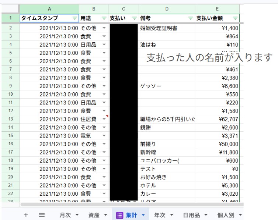Select cell containing 油はね
The width and height of the screenshot is (278, 220).
point(167,45)
